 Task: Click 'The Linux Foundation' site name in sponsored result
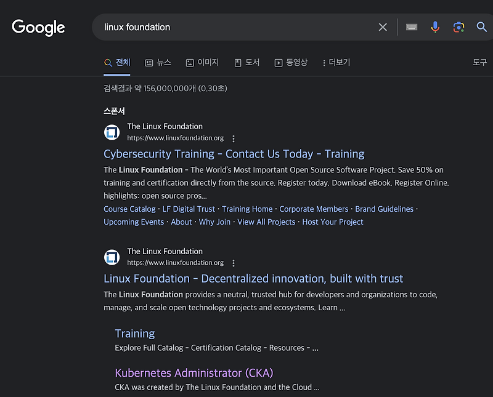[165, 127]
